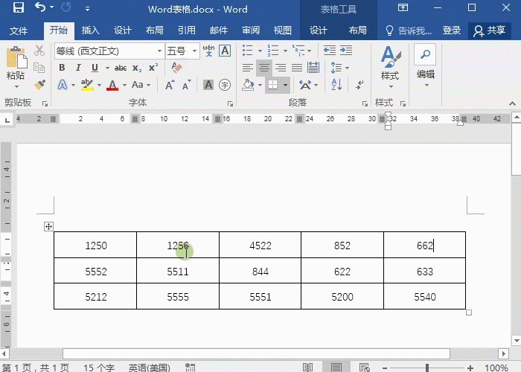Center align the text
The width and height of the screenshot is (521, 372).
coord(264,68)
